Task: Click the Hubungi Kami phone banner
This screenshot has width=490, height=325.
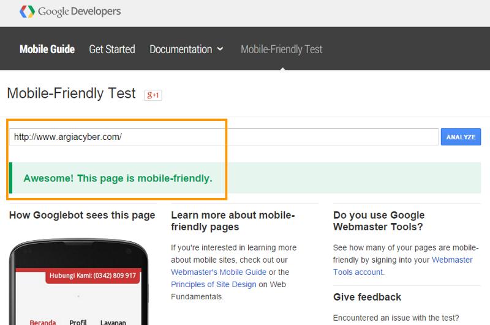Action: point(92,276)
